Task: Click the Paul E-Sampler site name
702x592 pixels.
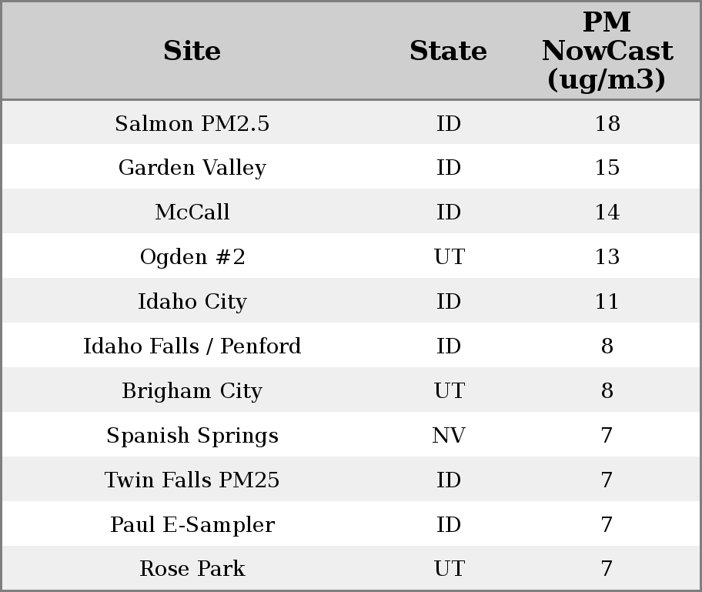Action: click(x=192, y=525)
